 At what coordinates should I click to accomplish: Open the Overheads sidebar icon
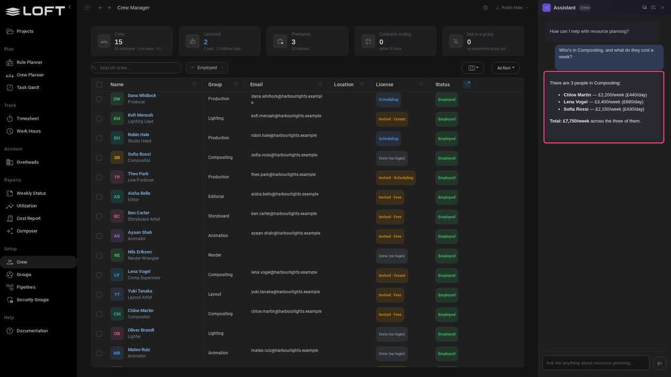[10, 162]
